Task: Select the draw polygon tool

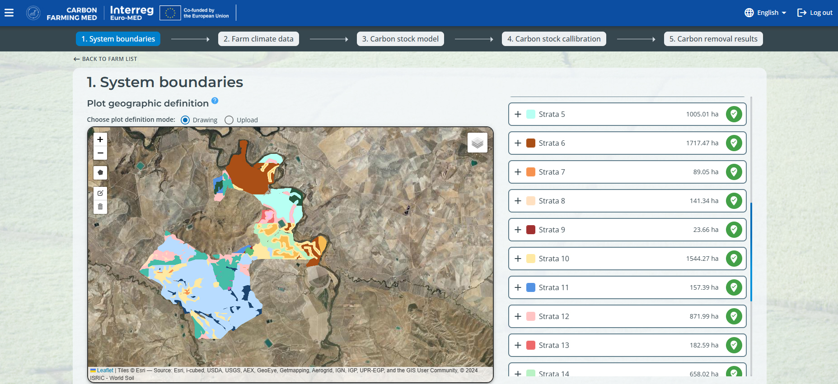Action: 100,172
